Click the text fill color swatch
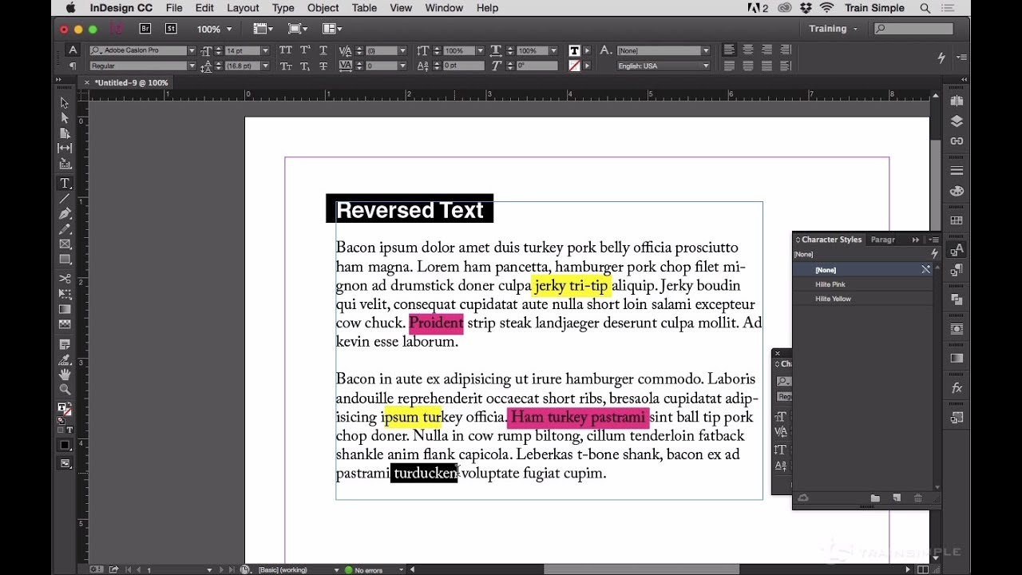1022x575 pixels. [x=574, y=50]
